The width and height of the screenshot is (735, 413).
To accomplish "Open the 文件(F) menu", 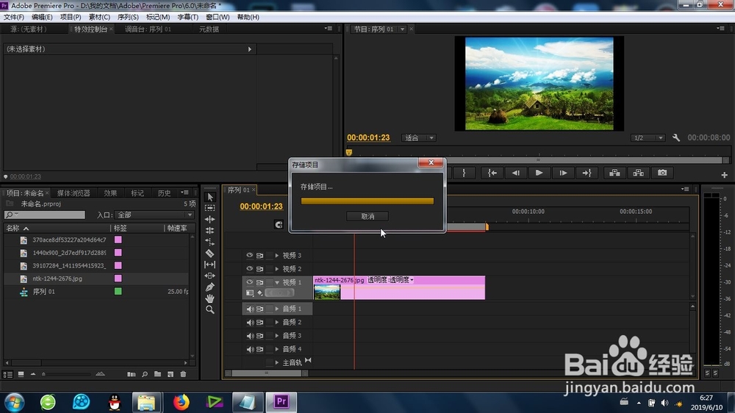I will tap(14, 17).
